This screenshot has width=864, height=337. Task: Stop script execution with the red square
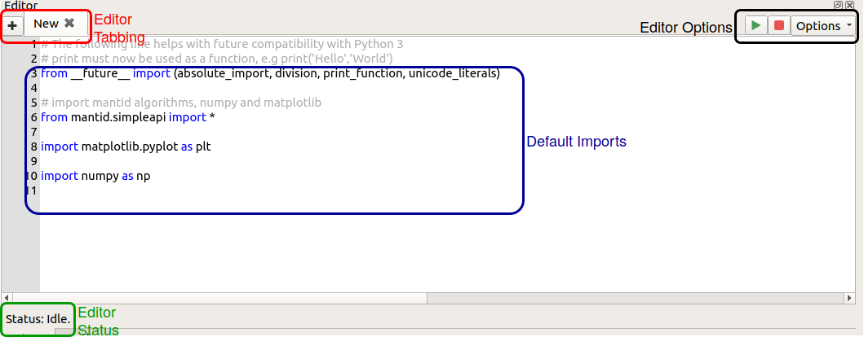tap(779, 25)
